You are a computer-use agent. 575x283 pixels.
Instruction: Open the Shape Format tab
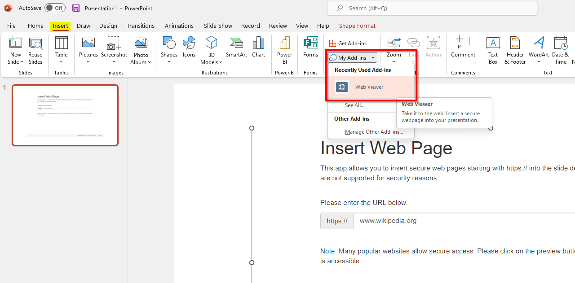(x=357, y=26)
